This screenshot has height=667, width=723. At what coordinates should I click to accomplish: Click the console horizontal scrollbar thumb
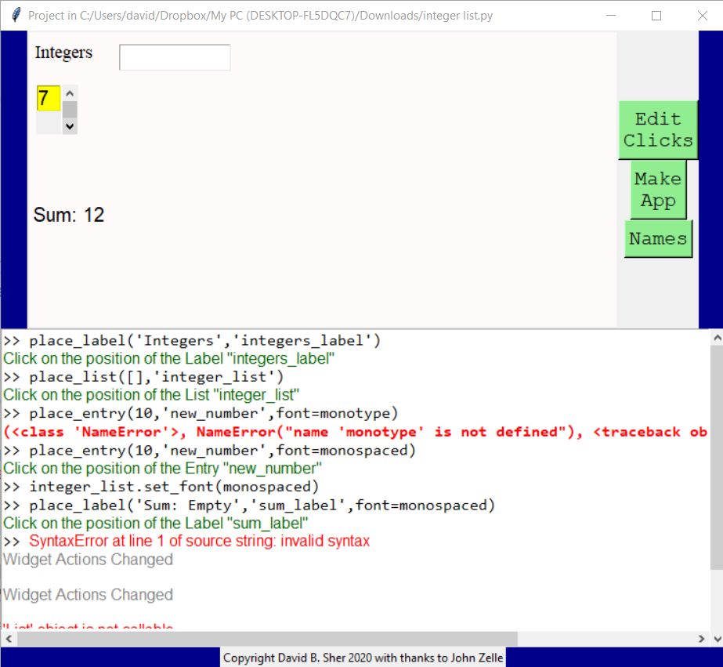[x=267, y=639]
